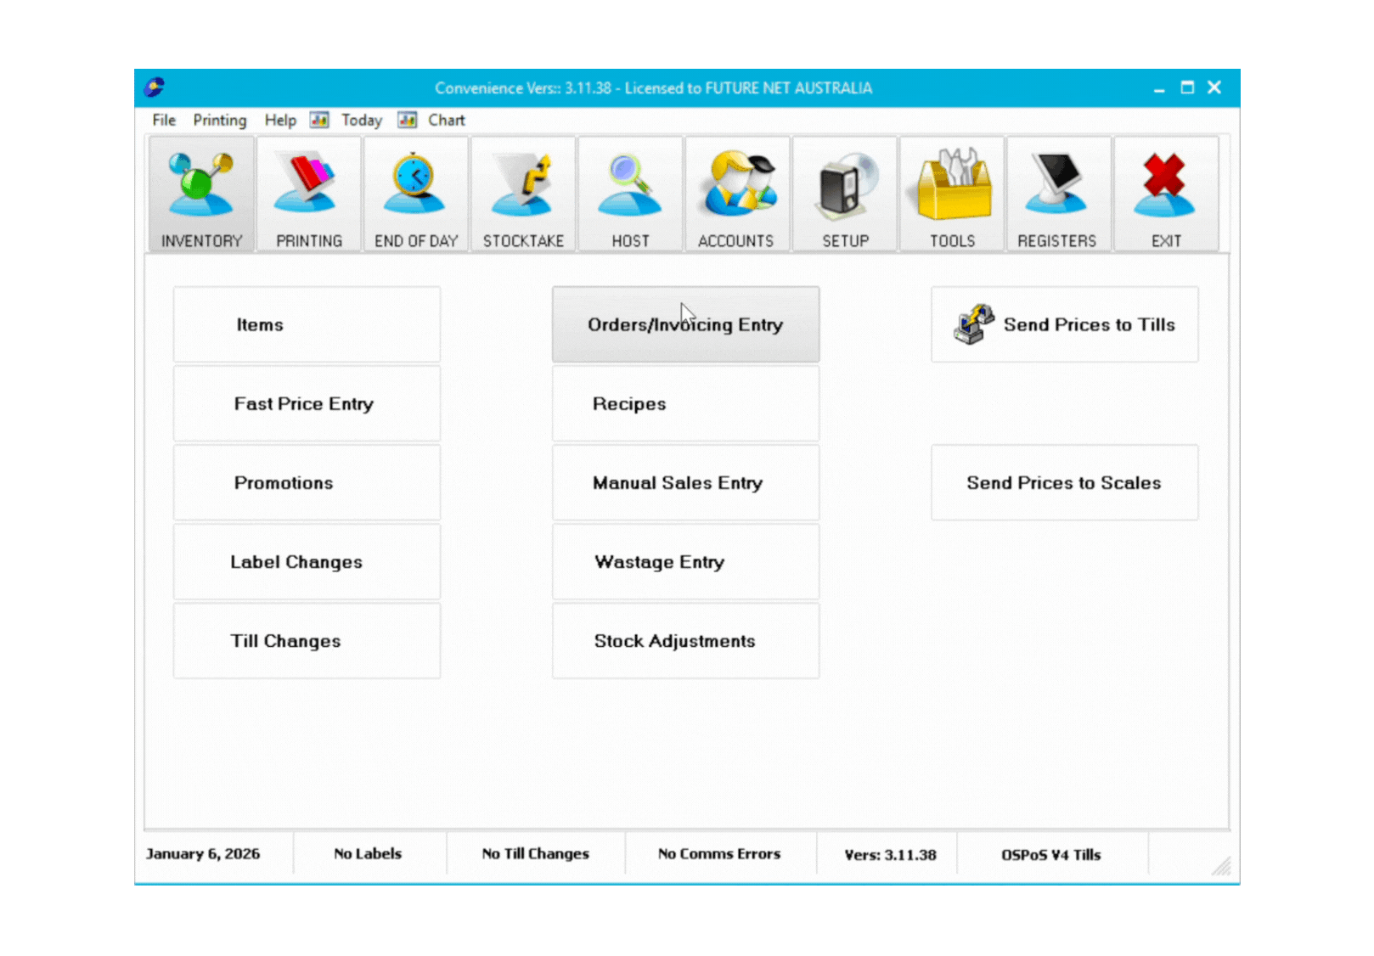Open the Inventory toolbar icon
Viewport: 1374px width, 956px height.
(x=200, y=194)
